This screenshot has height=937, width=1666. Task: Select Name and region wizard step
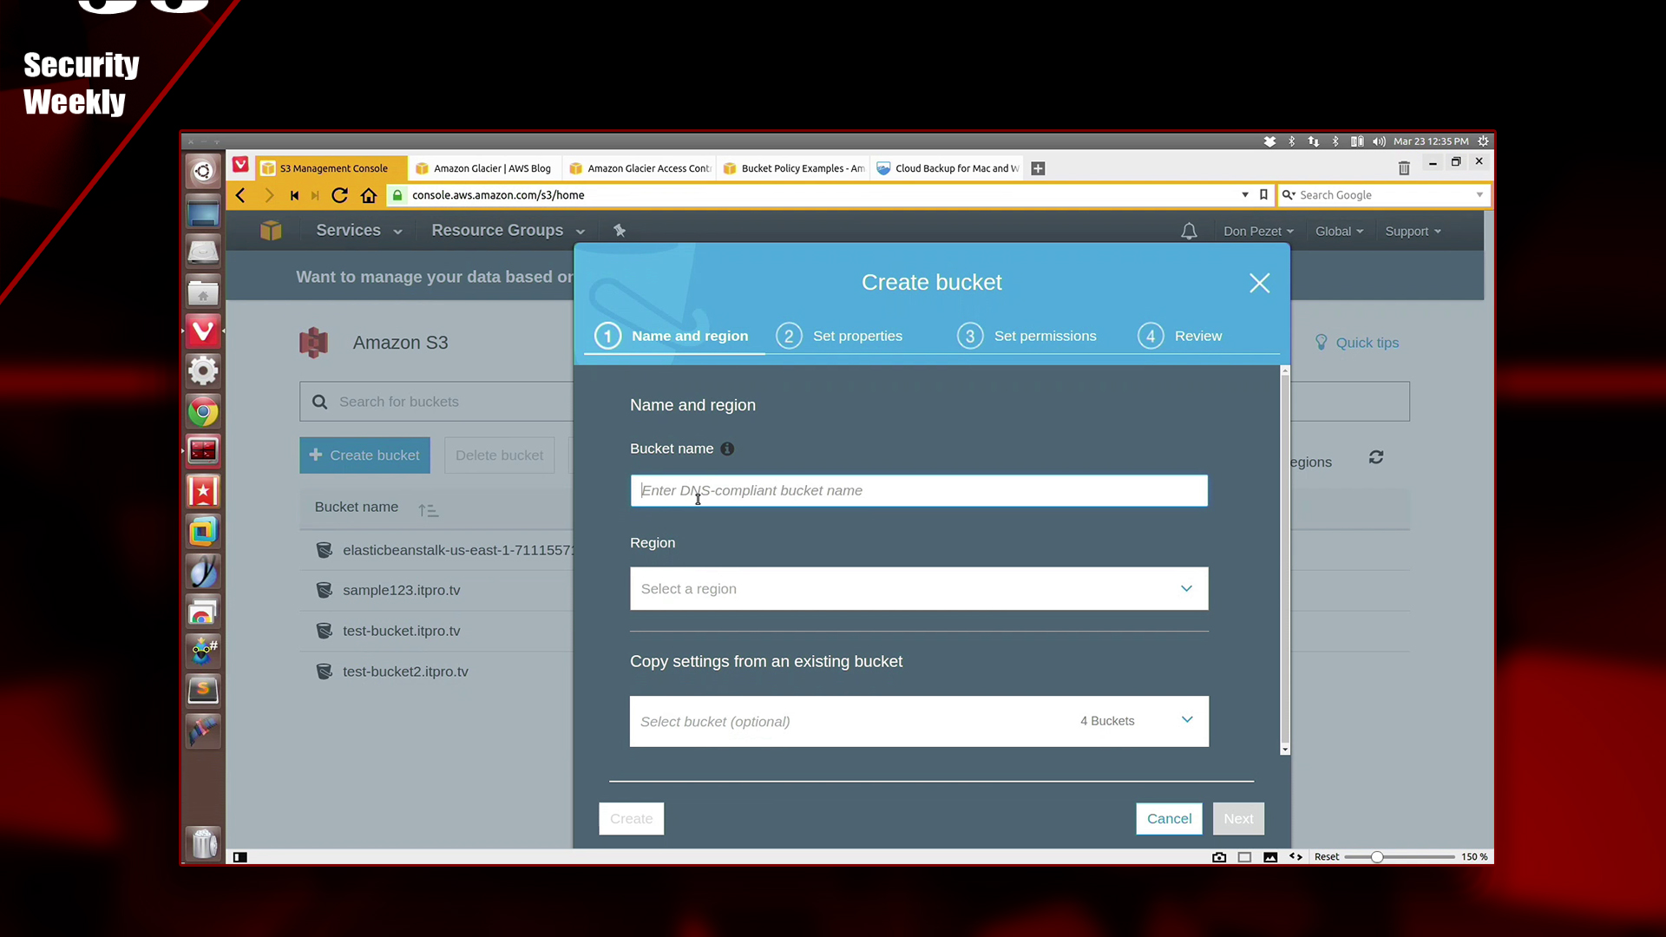(672, 336)
